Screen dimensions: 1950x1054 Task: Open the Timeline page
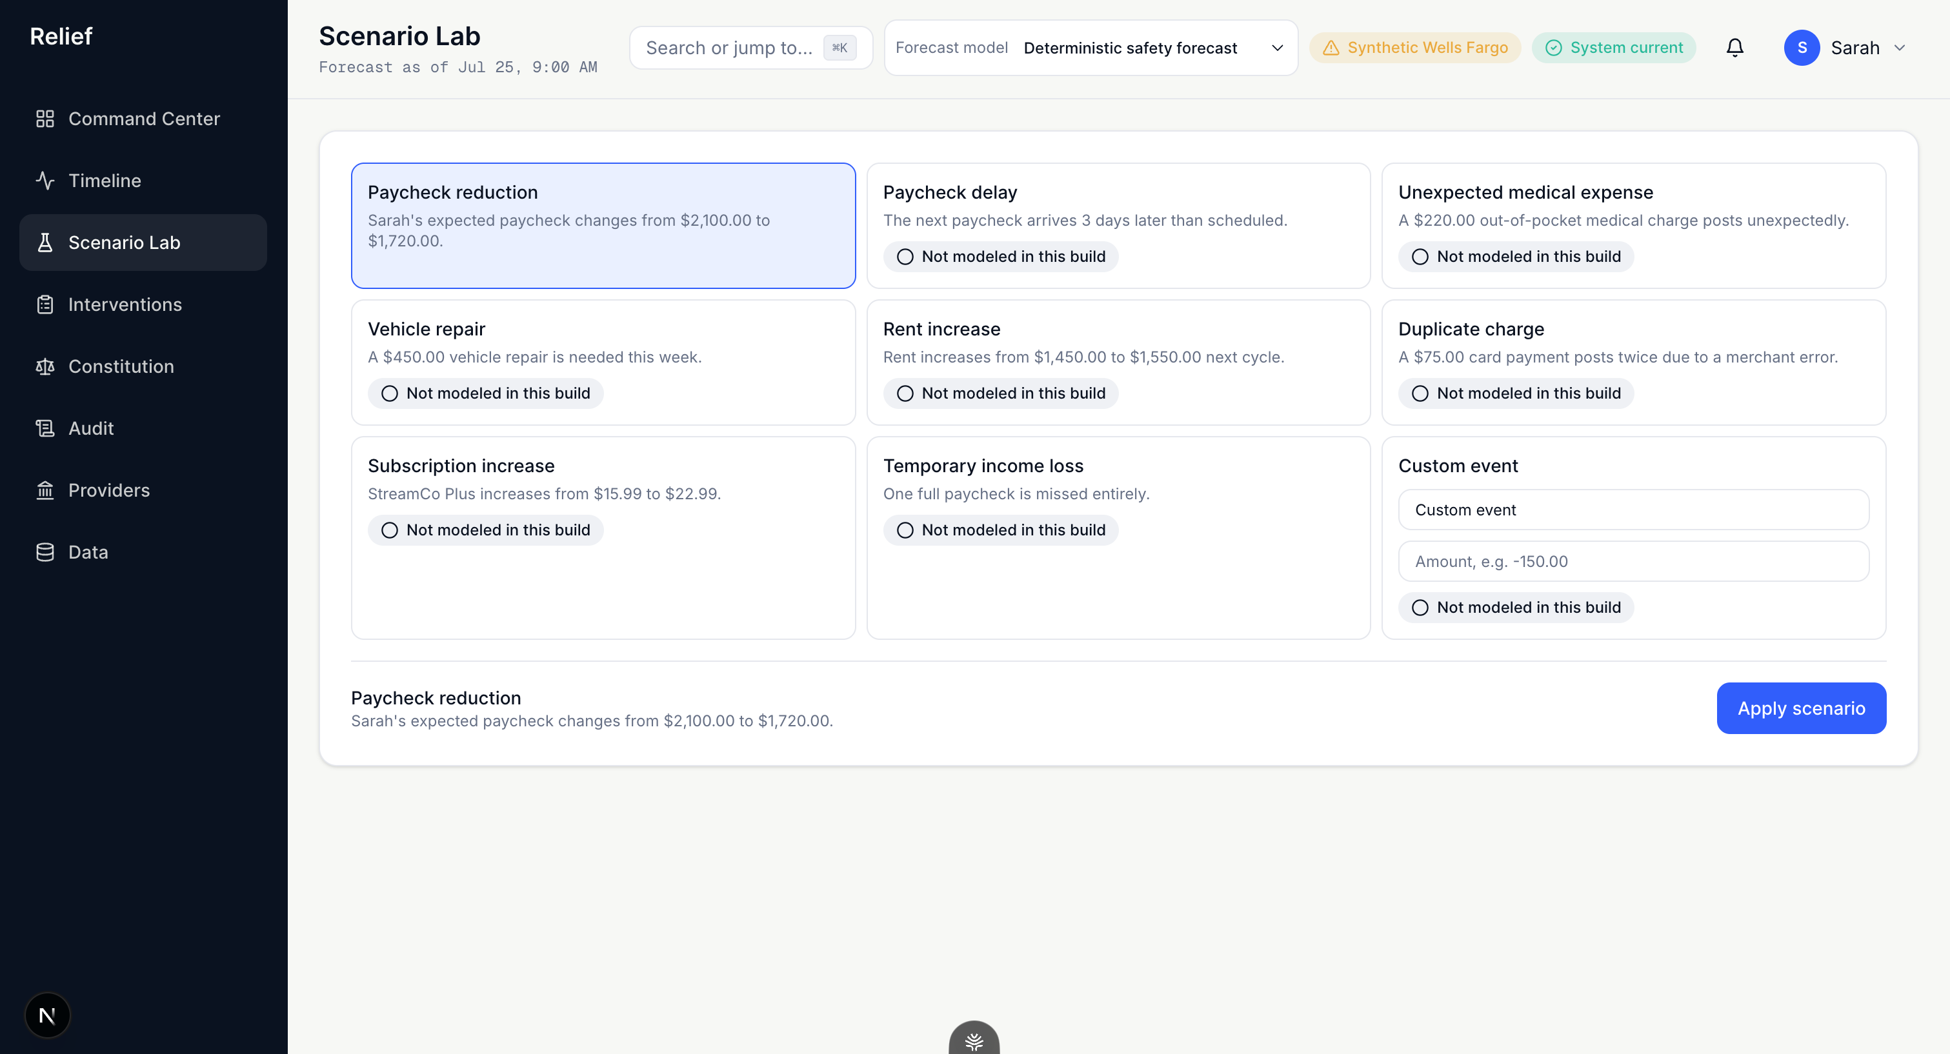pos(143,181)
